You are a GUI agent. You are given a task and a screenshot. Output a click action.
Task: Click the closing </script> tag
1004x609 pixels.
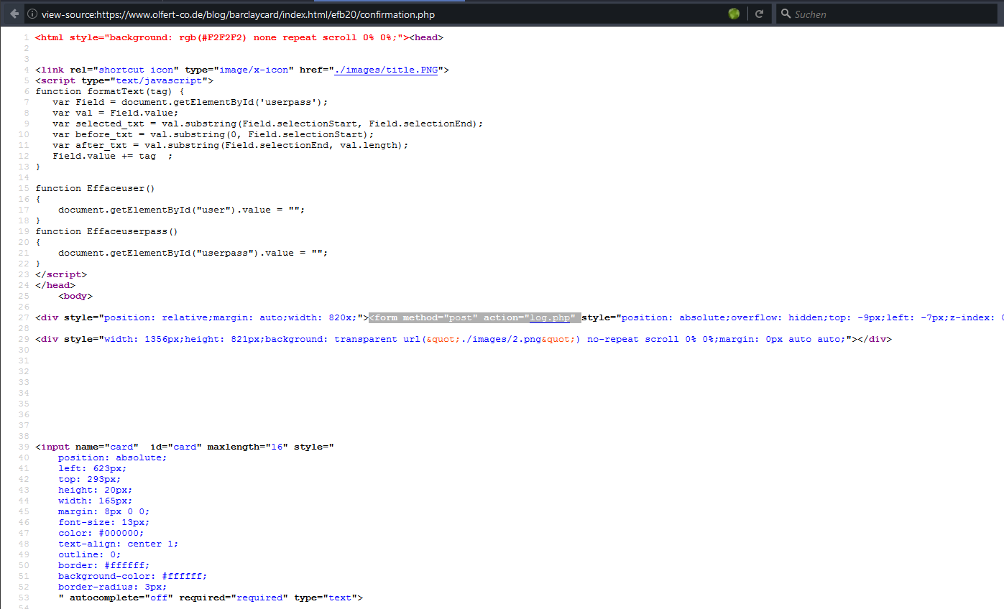click(x=61, y=274)
